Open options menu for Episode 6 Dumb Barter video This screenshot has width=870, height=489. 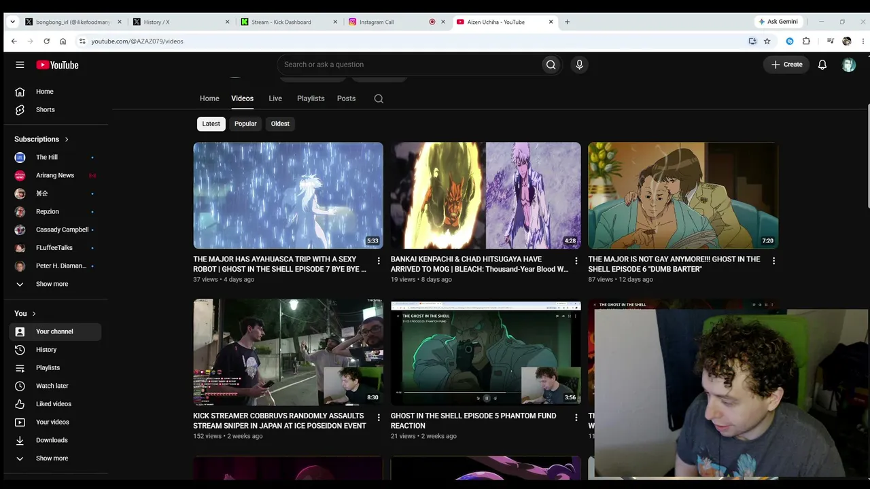[773, 261]
